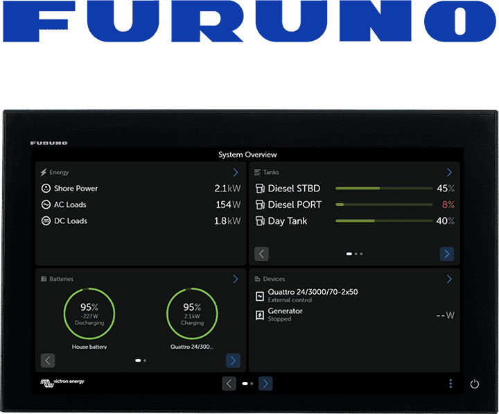The image size is (499, 414).
Task: Go to next overview page at bottom
Action: (x=265, y=383)
